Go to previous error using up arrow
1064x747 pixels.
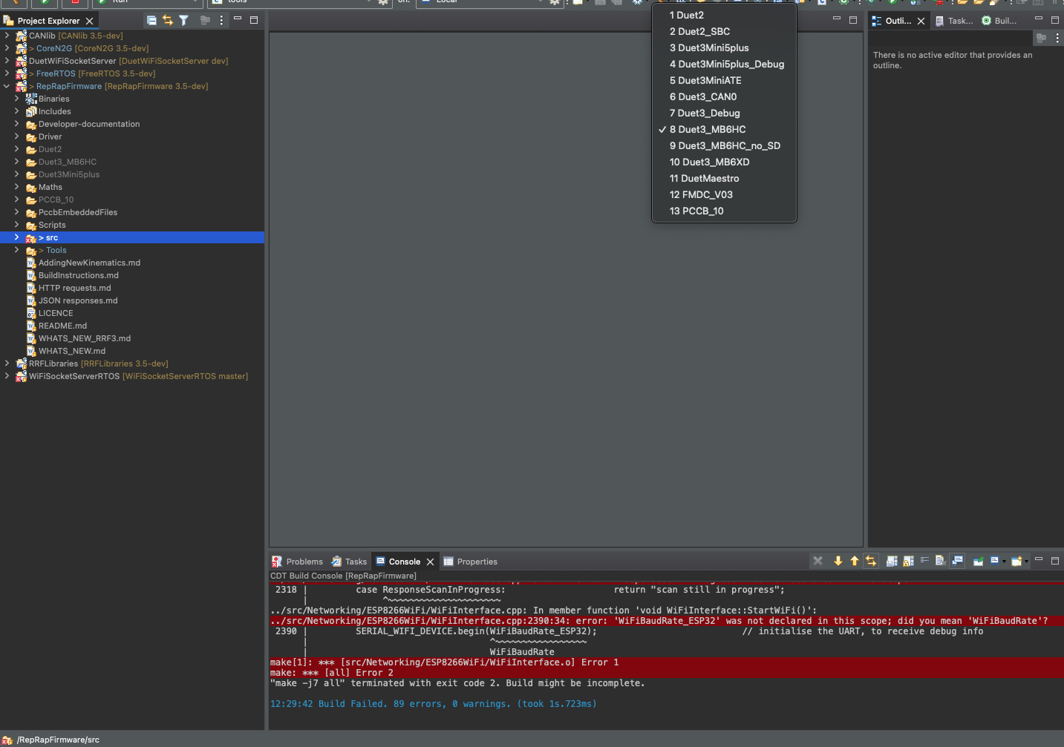point(855,561)
